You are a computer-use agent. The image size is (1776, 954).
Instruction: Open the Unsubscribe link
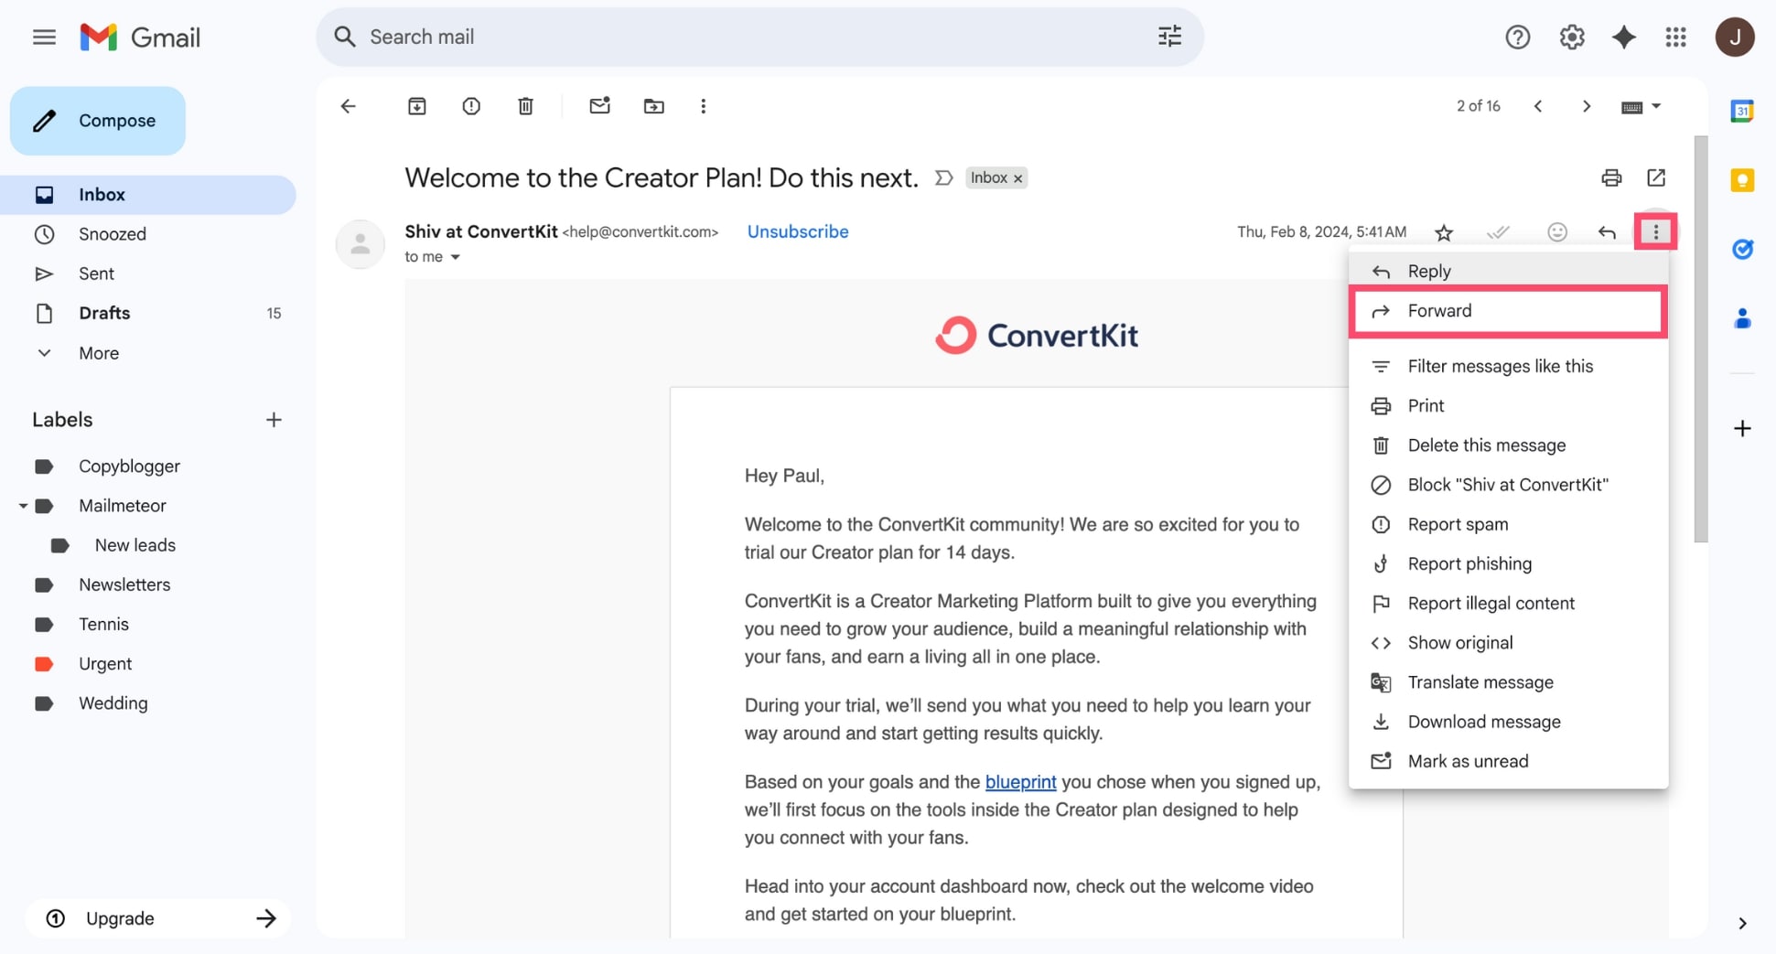tap(798, 231)
